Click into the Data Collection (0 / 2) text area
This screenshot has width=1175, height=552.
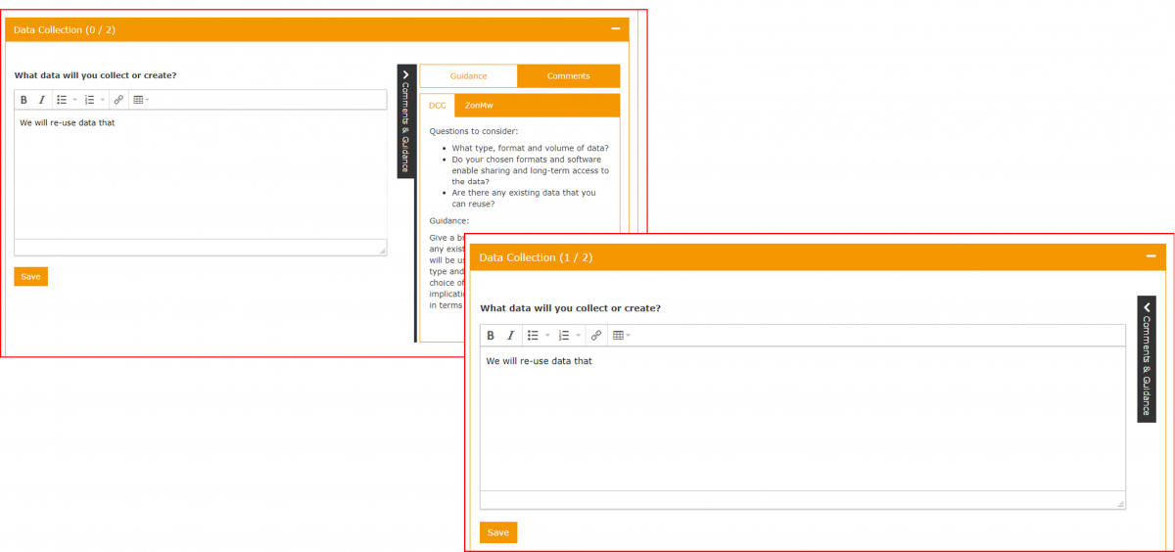coord(201,176)
